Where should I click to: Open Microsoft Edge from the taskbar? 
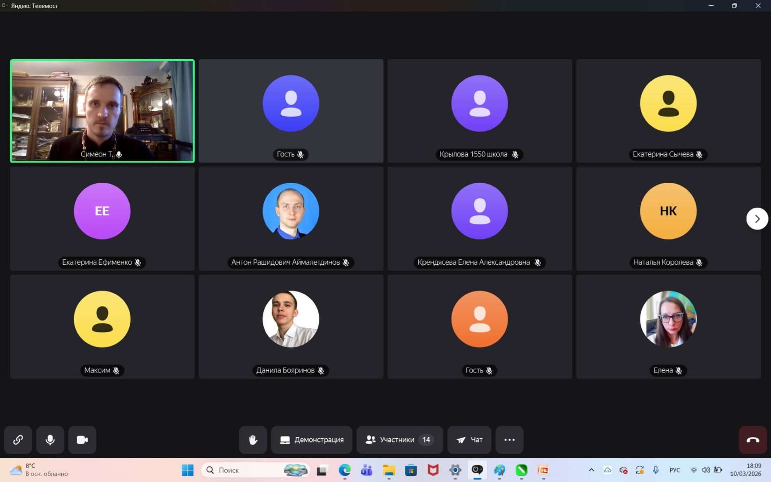pyautogui.click(x=345, y=470)
